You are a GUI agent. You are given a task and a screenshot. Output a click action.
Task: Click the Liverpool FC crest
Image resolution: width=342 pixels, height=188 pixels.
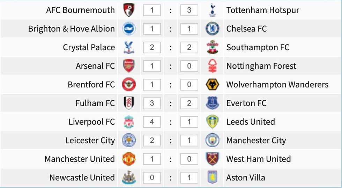pos(129,122)
